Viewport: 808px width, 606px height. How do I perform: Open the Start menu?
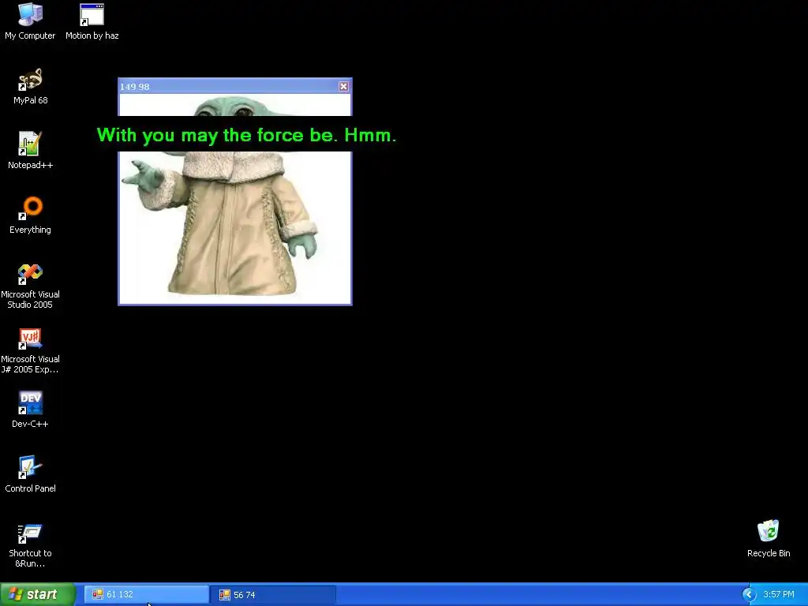(38, 594)
